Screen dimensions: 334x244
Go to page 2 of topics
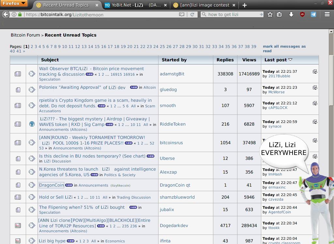click(x=32, y=46)
